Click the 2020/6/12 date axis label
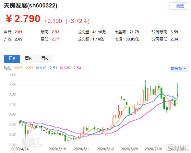This screenshot has width=191, height=153. point(105,149)
